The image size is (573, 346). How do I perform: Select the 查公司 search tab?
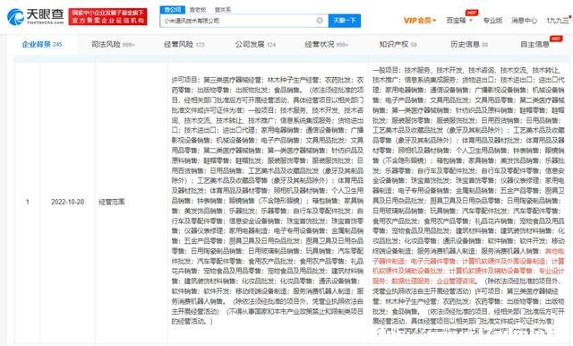[x=173, y=10]
